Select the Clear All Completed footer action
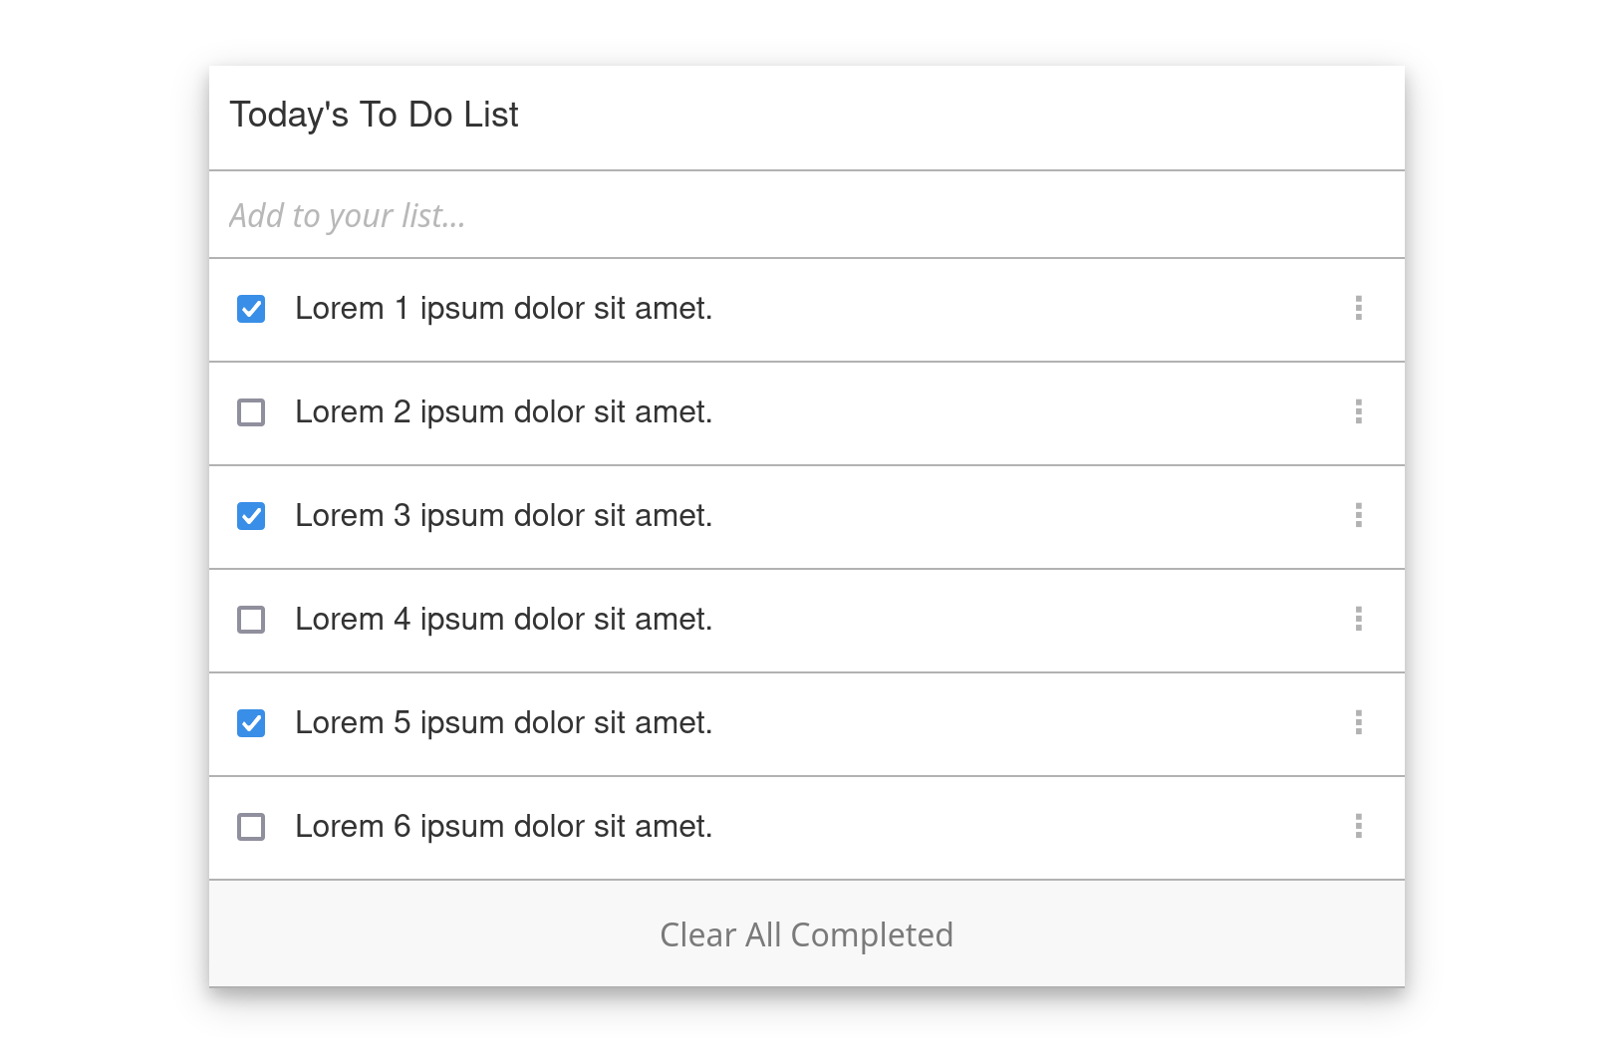This screenshot has width=1613, height=1058. pos(806,934)
